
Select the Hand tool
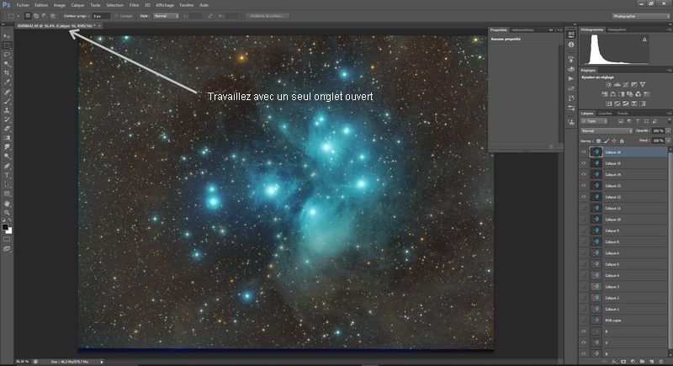tap(7, 204)
